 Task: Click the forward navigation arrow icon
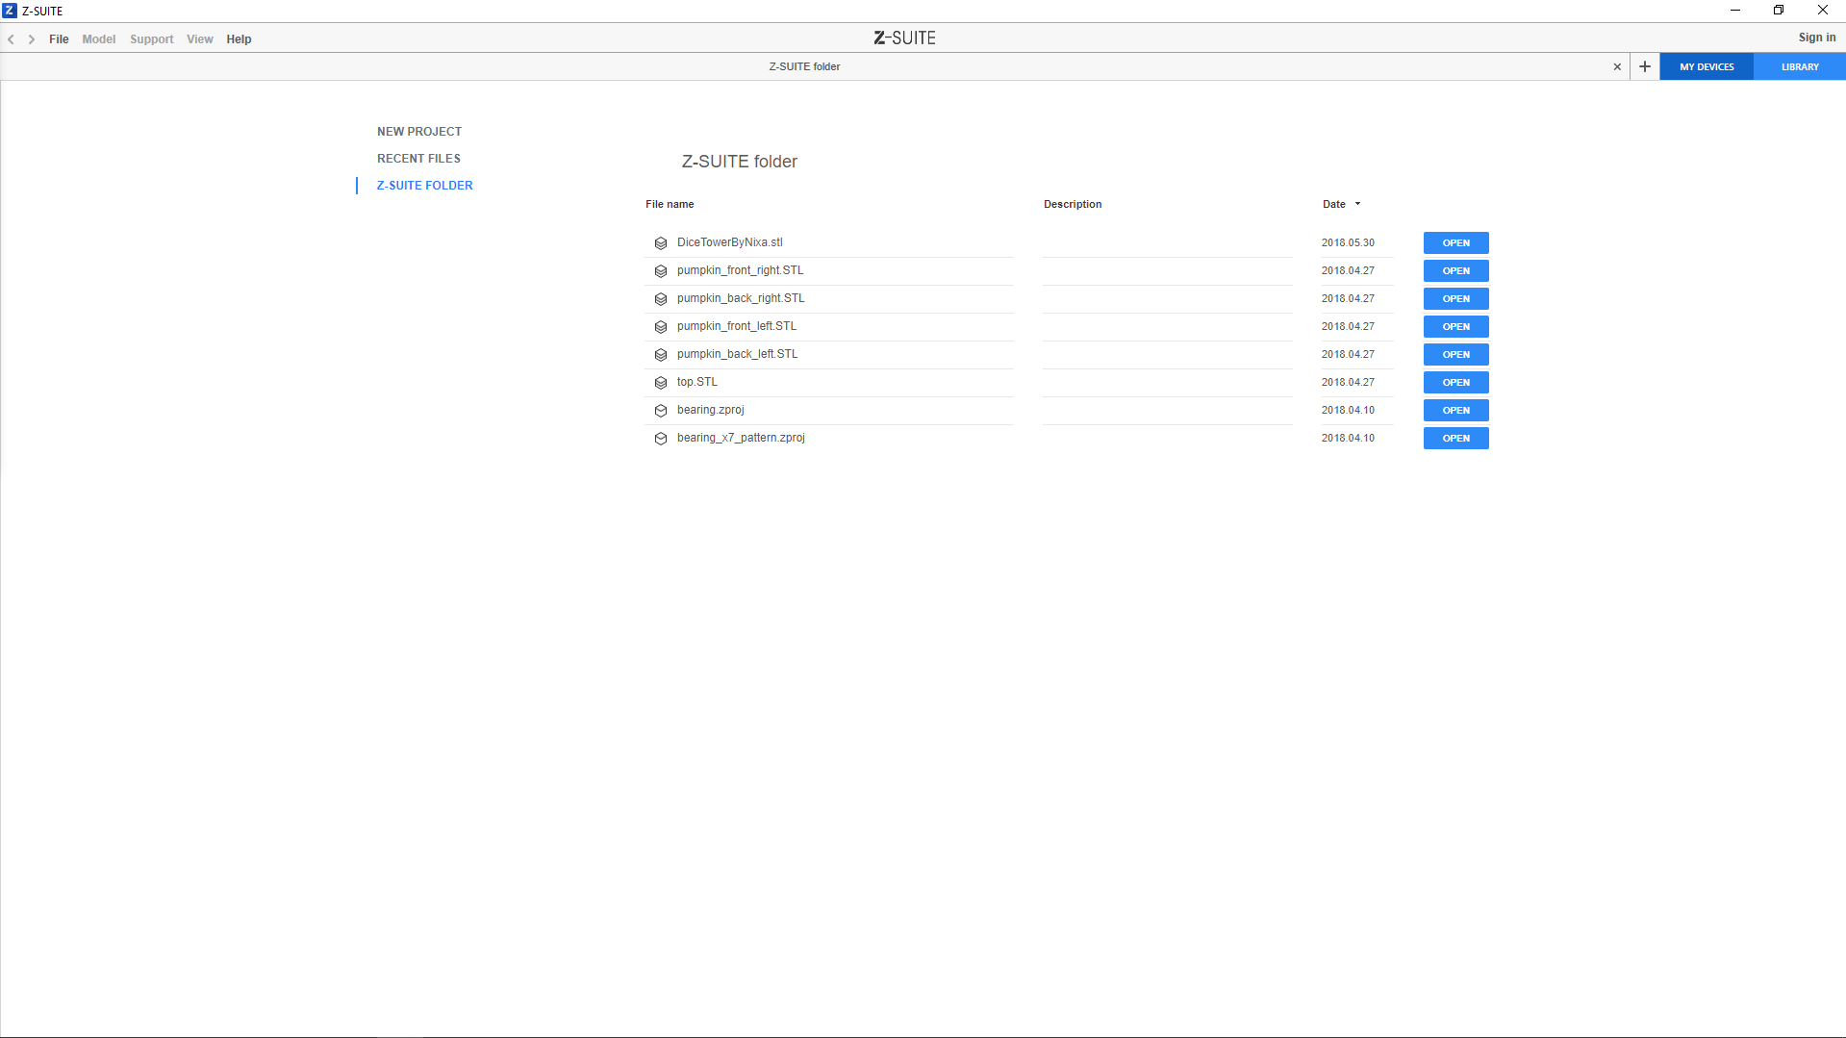[32, 39]
